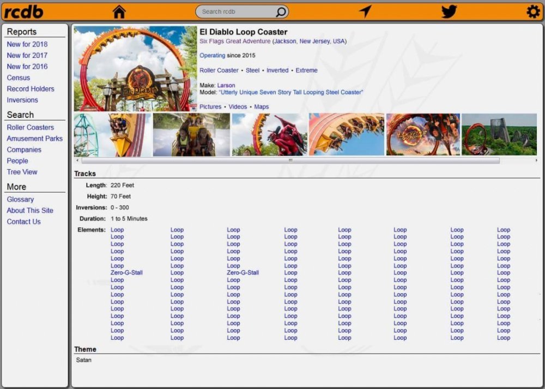Select Record Holders in sidebar
This screenshot has height=389, width=545.
(31, 89)
